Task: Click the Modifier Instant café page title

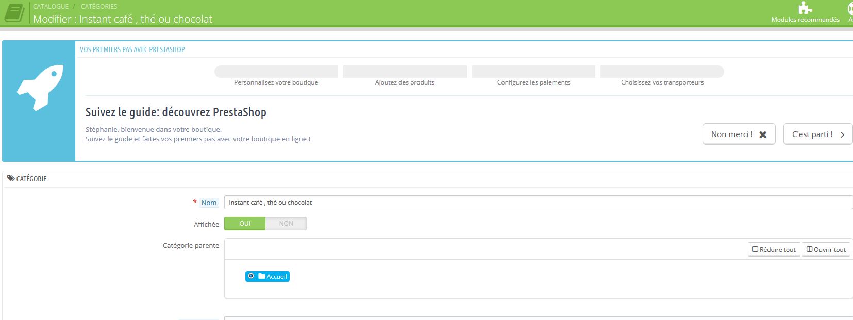Action: pos(123,19)
